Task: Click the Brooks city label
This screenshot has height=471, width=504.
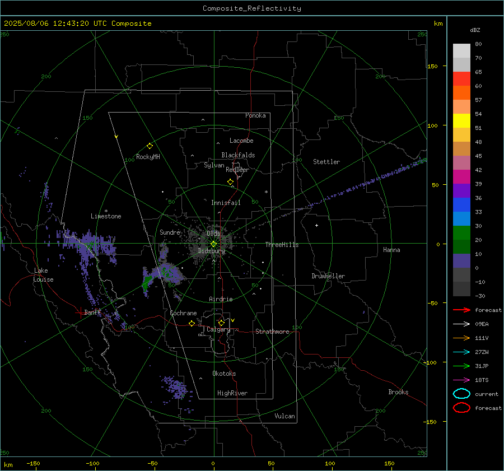Action: click(x=398, y=392)
